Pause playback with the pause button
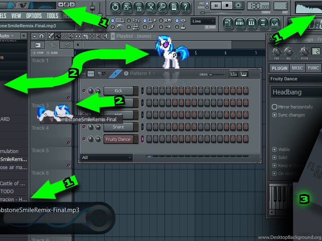Viewport: 322px width, 241px height. click(216, 6)
